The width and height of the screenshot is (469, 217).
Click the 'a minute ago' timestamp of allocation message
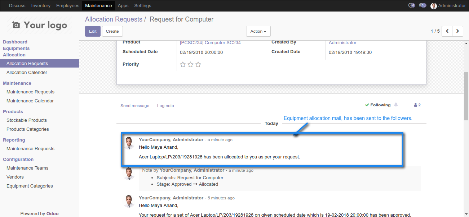220,140
